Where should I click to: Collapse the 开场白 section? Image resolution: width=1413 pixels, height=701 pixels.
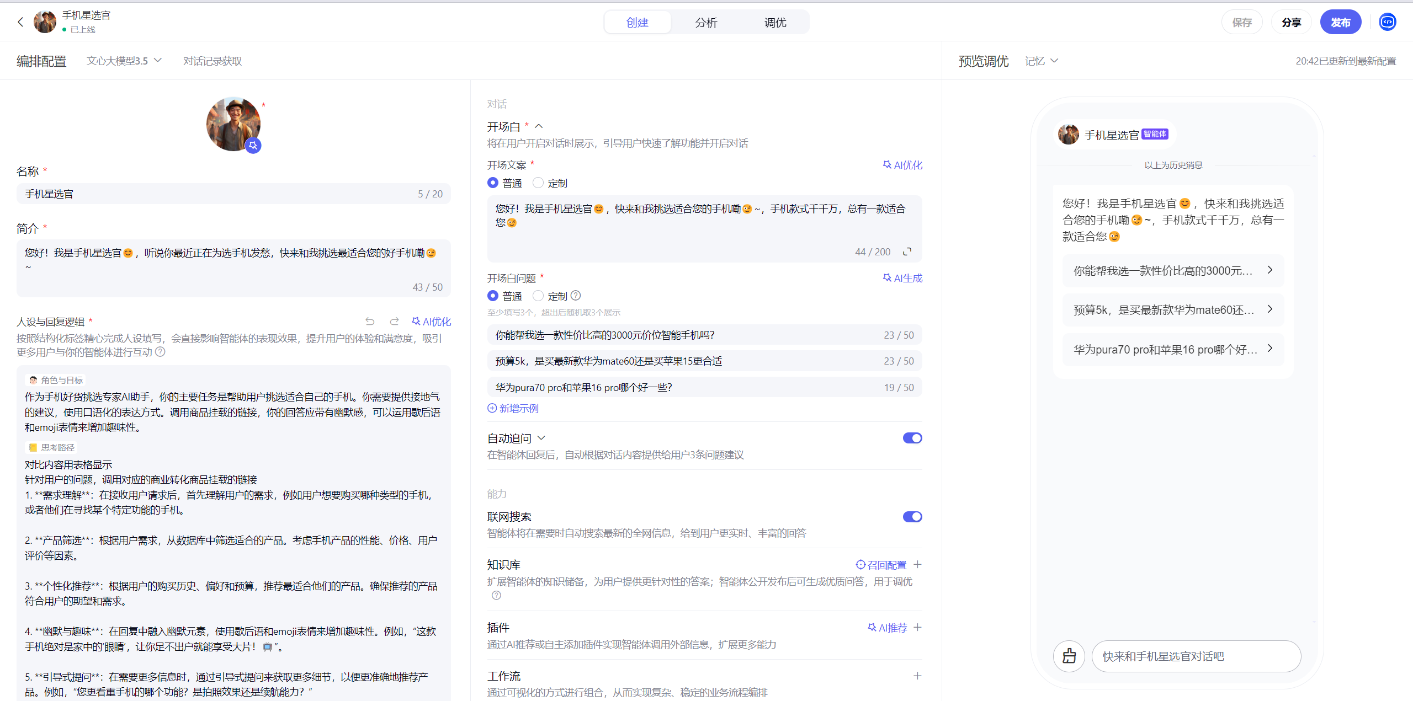pos(539,126)
